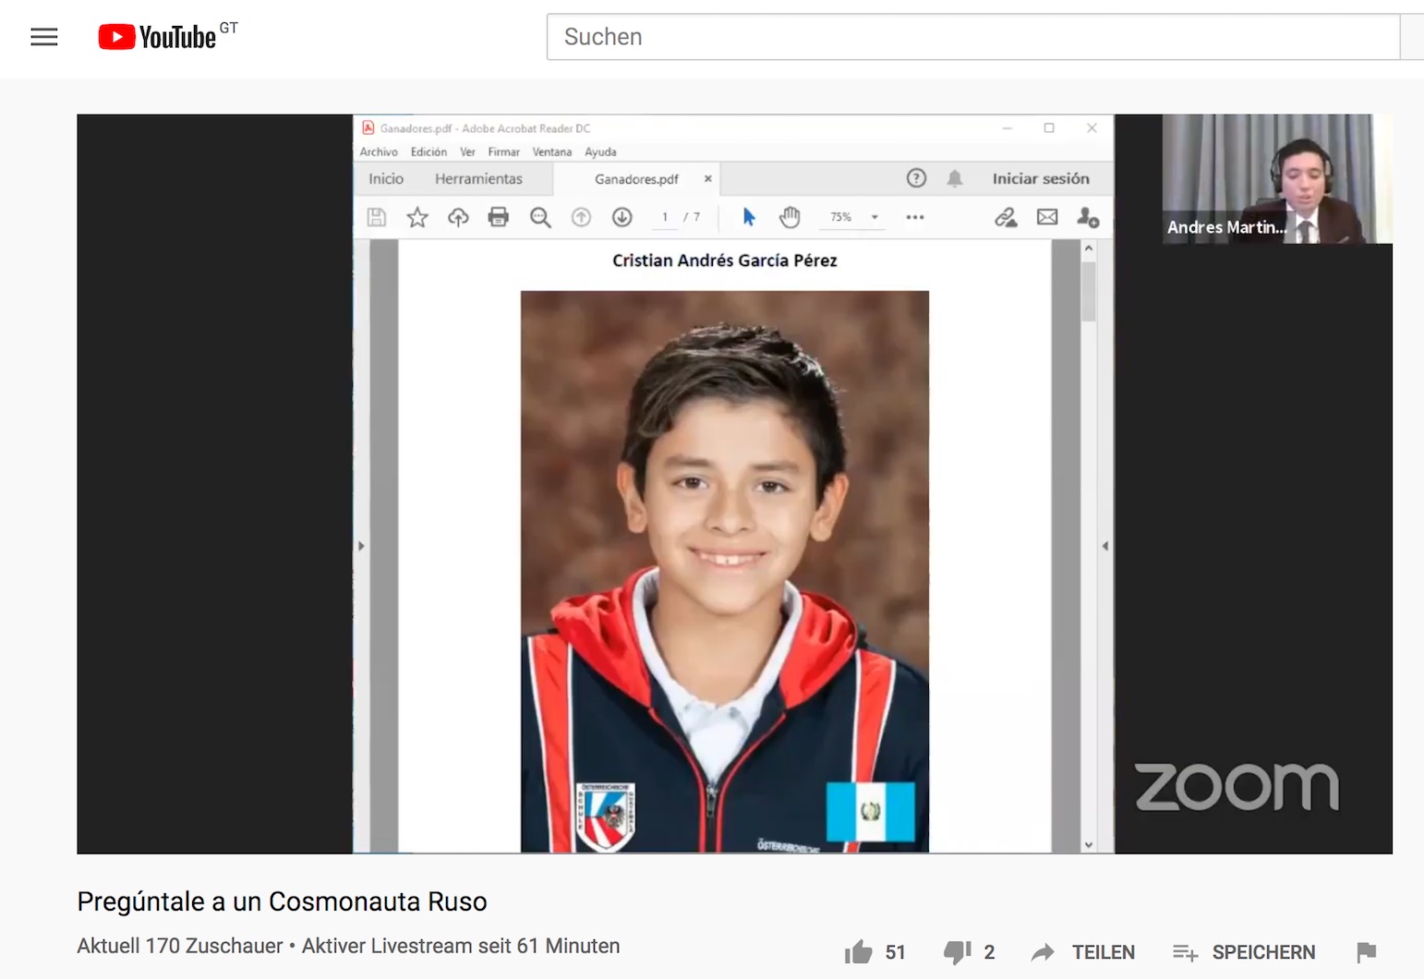Viewport: 1424px width, 979px height.
Task: Click the PDF vertical scrollbar down arrow
Action: tap(1089, 844)
